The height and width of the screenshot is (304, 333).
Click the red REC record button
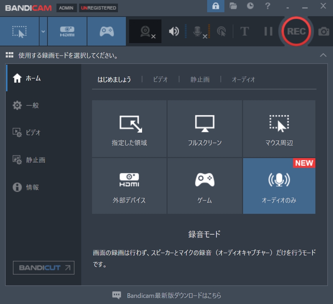tap(296, 31)
